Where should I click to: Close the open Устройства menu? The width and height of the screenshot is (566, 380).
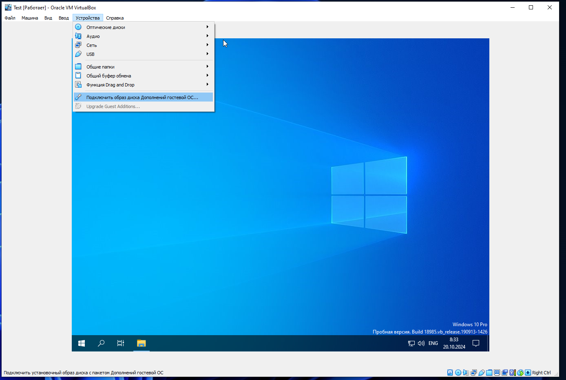88,18
